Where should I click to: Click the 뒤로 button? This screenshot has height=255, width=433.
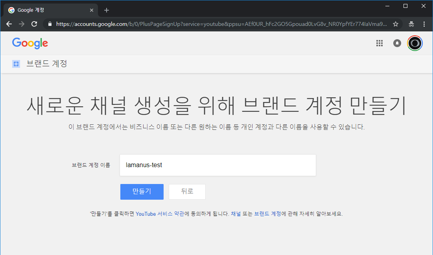point(187,191)
